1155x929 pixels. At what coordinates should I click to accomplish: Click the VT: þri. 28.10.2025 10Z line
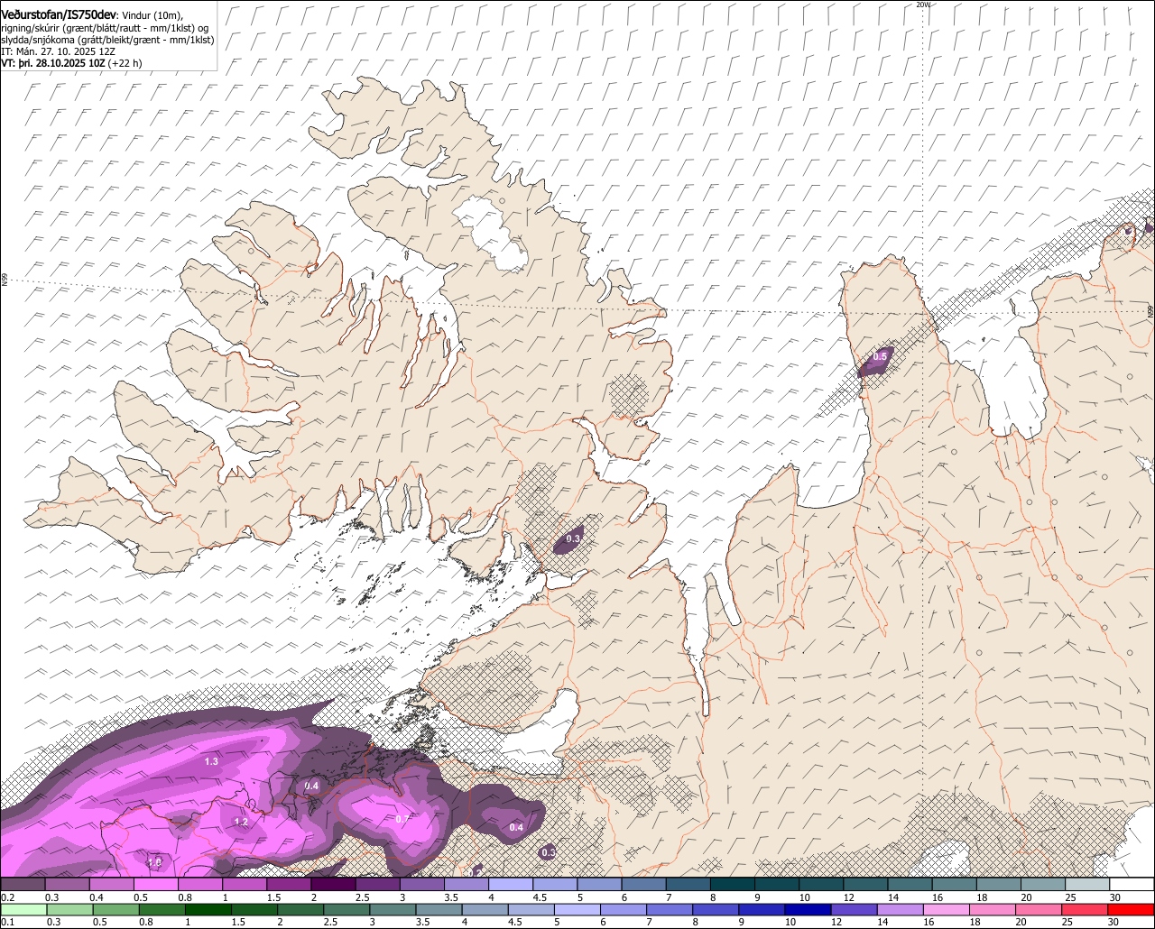pyautogui.click(x=71, y=63)
